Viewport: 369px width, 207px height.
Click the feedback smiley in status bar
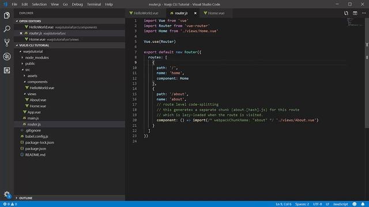click(x=355, y=204)
